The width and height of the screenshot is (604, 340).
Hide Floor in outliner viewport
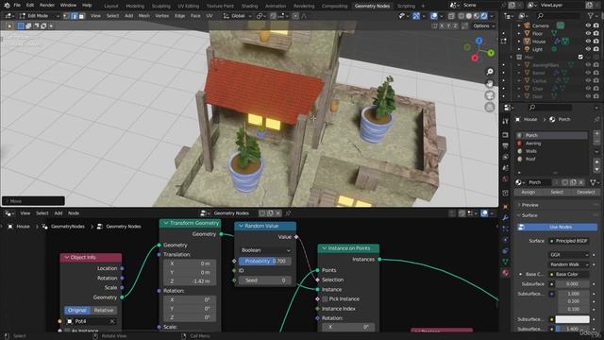588,34
